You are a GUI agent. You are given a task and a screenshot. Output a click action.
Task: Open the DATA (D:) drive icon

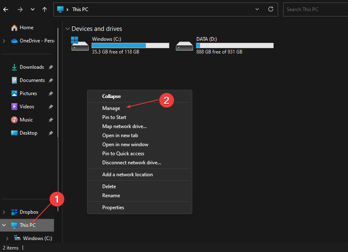pos(184,45)
